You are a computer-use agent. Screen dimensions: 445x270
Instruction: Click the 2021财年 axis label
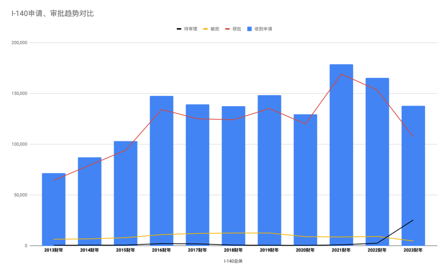click(341, 250)
